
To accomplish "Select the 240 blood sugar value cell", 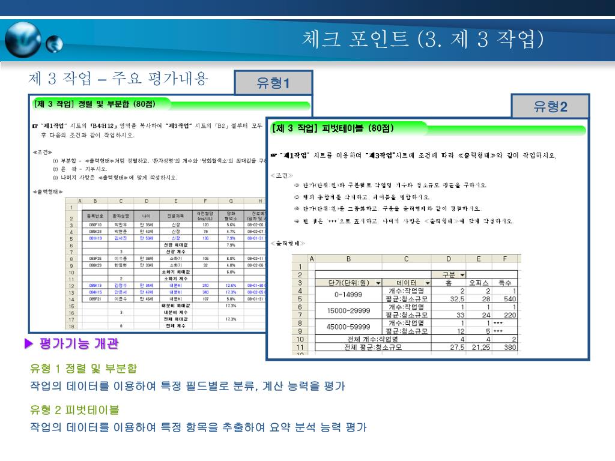I will click(205, 285).
